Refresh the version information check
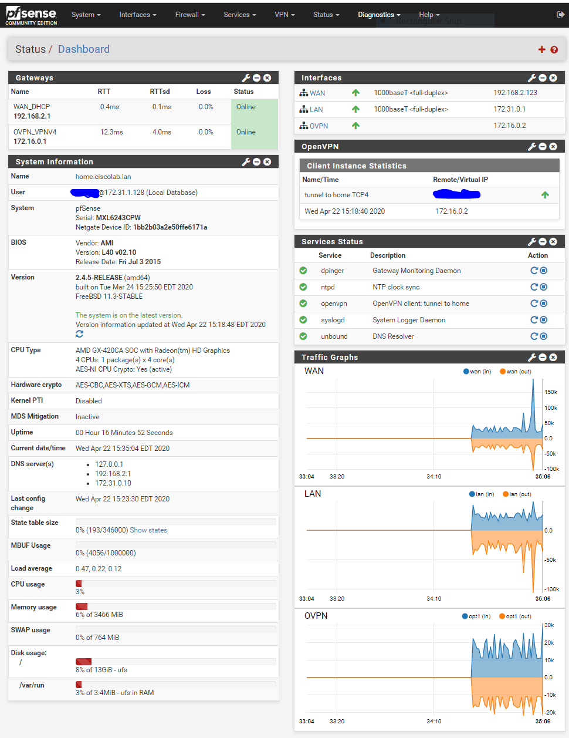 [x=79, y=333]
